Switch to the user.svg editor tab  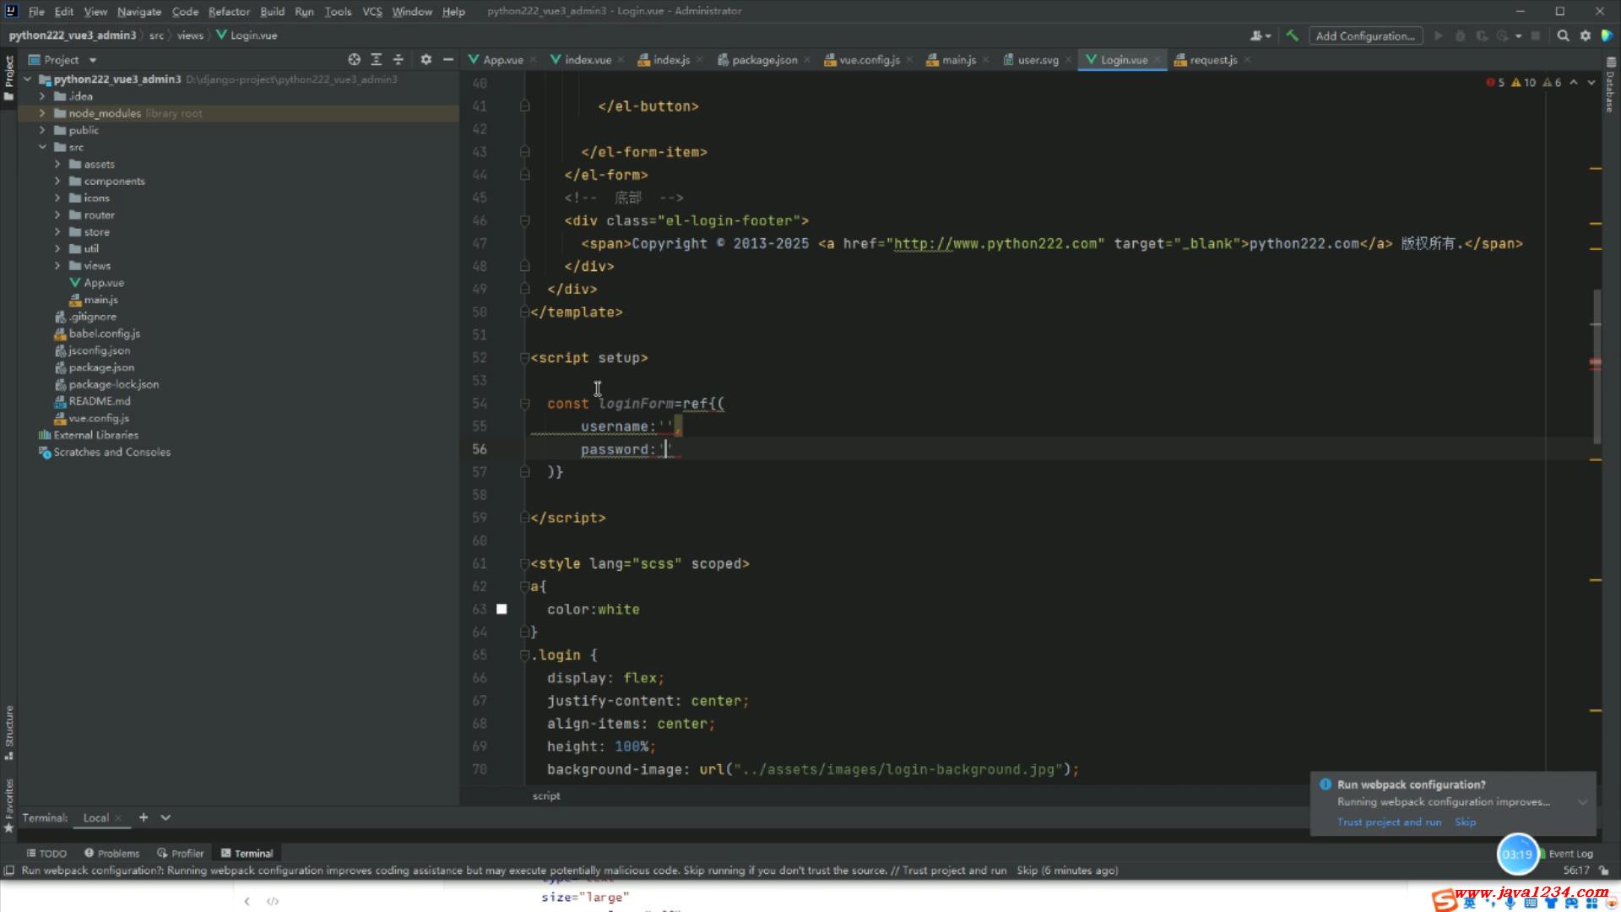click(x=1038, y=60)
